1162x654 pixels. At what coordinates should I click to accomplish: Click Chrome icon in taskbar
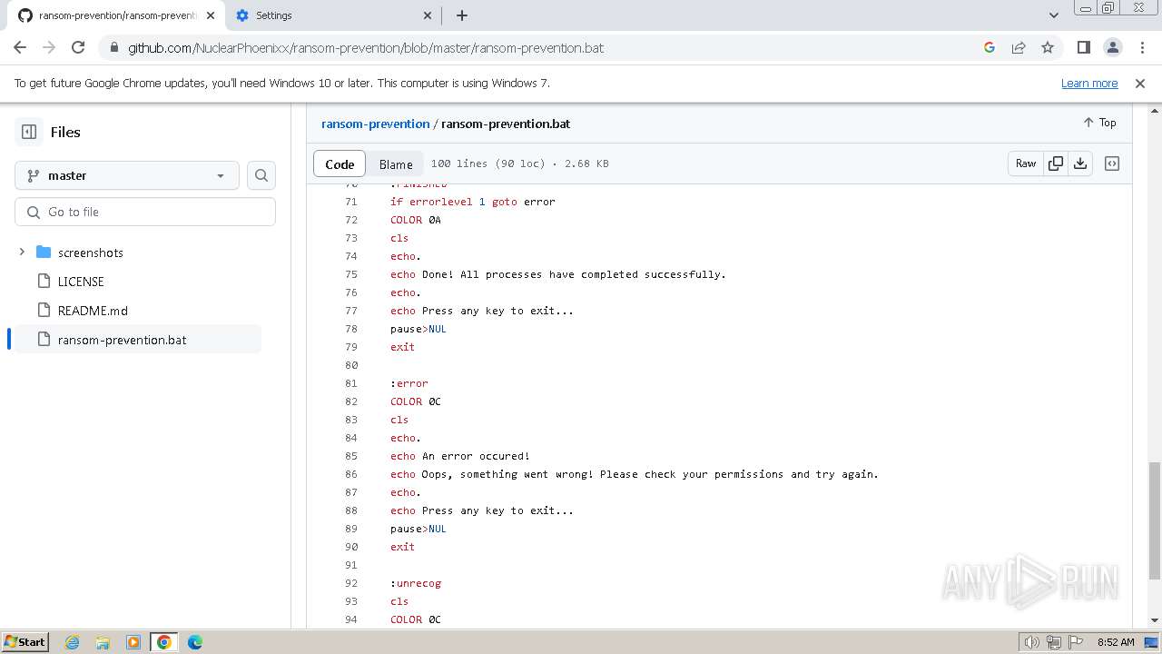[x=164, y=642]
